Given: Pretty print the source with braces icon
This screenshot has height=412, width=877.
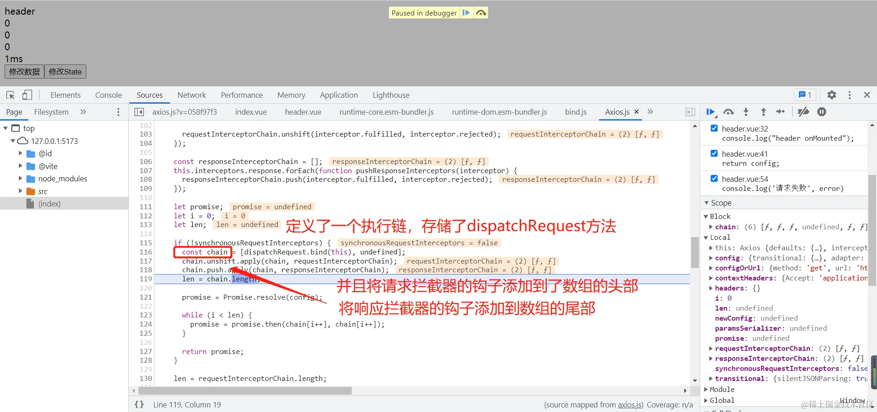Looking at the screenshot, I should point(139,404).
